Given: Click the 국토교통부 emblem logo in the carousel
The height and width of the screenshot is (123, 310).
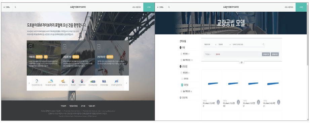Looking at the screenshot, I should coord(73,81).
